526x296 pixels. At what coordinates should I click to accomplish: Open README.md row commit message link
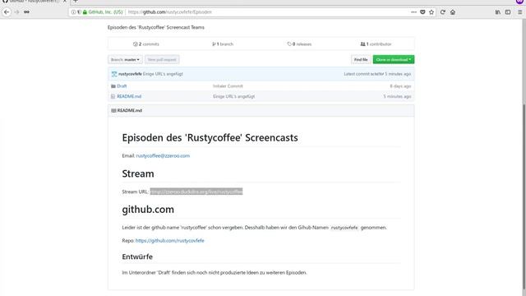pos(233,97)
